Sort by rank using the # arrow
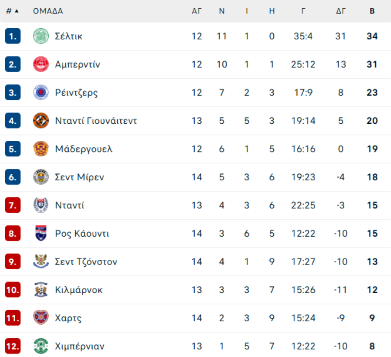The height and width of the screenshot is (357, 391). click(x=12, y=11)
